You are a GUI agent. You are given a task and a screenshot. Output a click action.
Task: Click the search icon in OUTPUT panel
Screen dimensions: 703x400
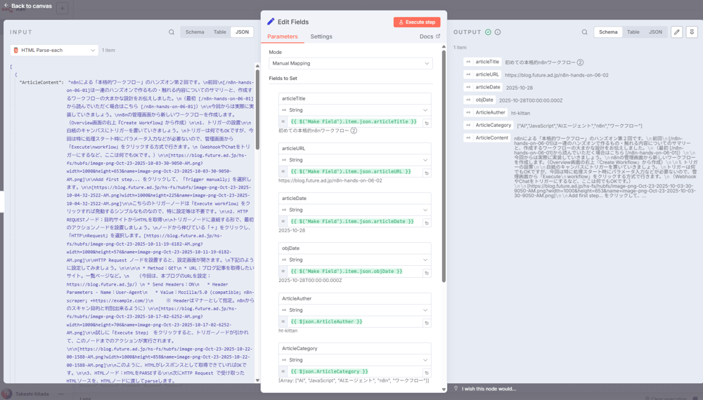pyautogui.click(x=584, y=32)
